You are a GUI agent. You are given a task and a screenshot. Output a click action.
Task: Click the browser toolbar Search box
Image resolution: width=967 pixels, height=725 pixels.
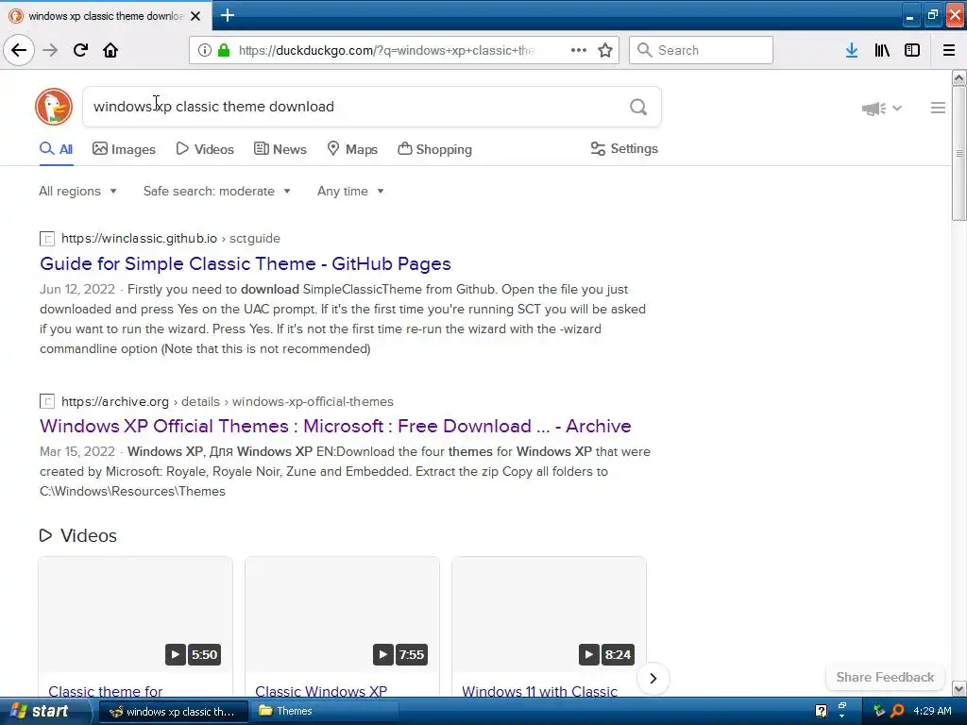pos(701,50)
